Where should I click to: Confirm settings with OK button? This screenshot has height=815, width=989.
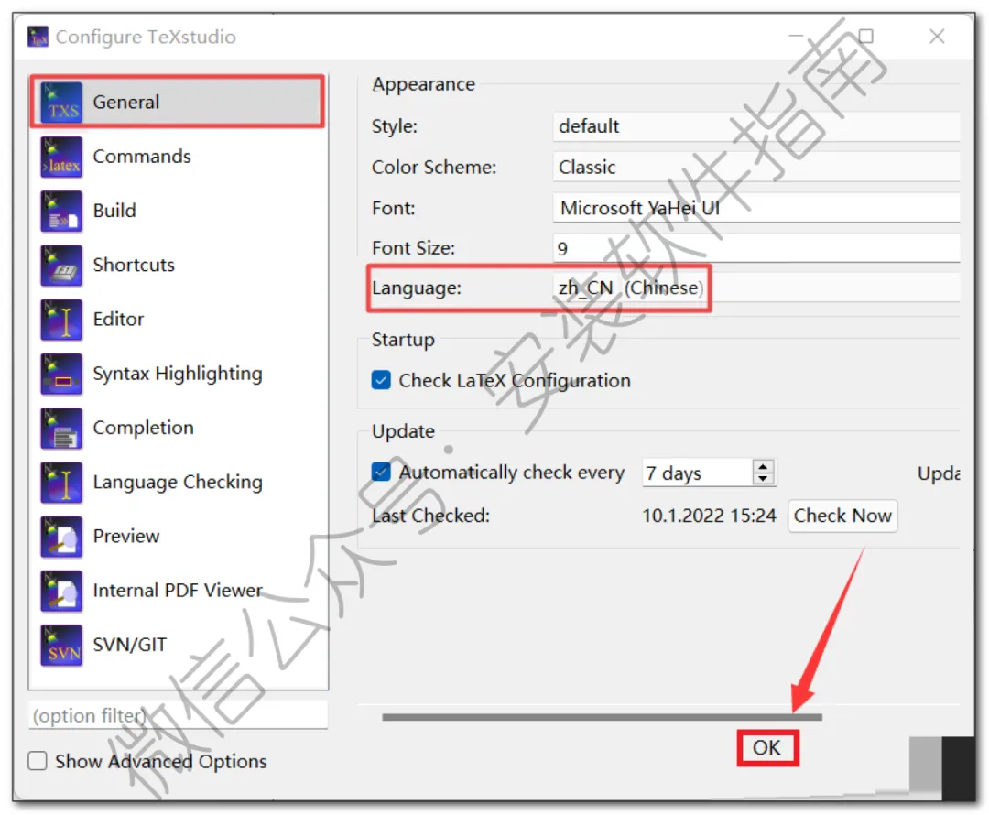(x=767, y=748)
